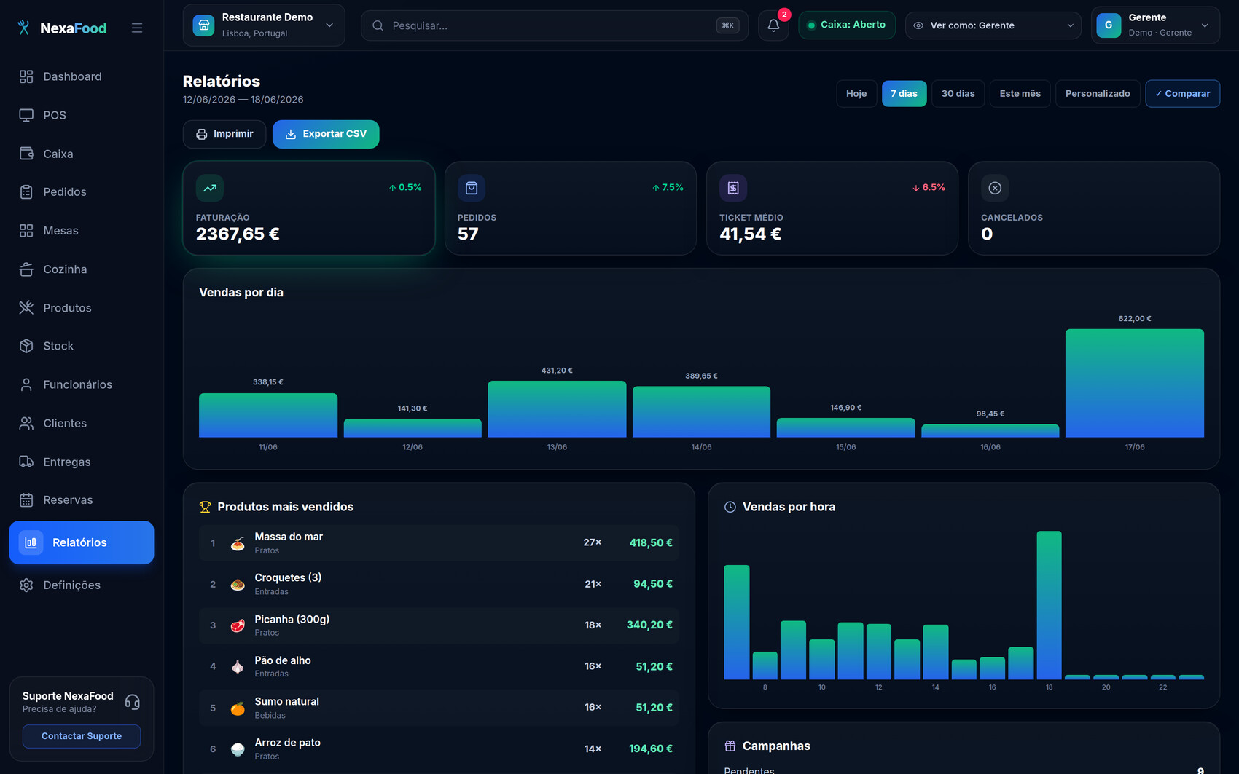Image resolution: width=1239 pixels, height=774 pixels.
Task: Expand the Gerente user account menu
Action: pos(1155,25)
